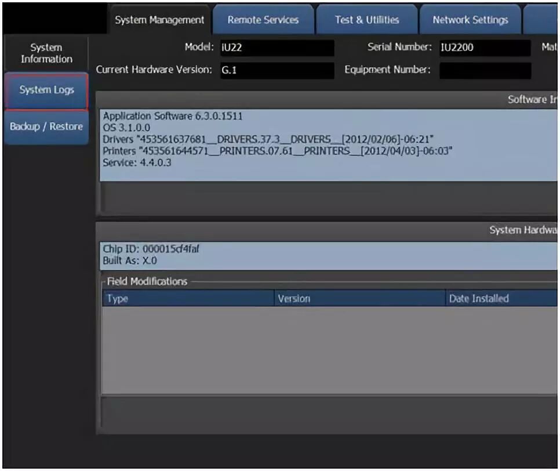Select the Printers version entry
The height and width of the screenshot is (471, 560).
[277, 151]
